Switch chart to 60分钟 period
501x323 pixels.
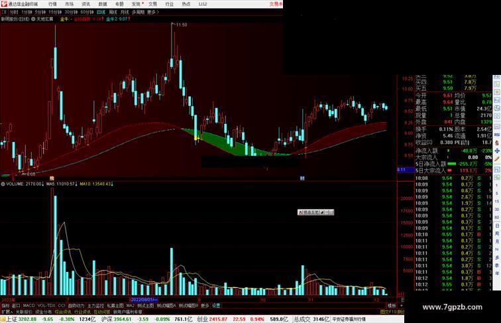tap(87, 12)
